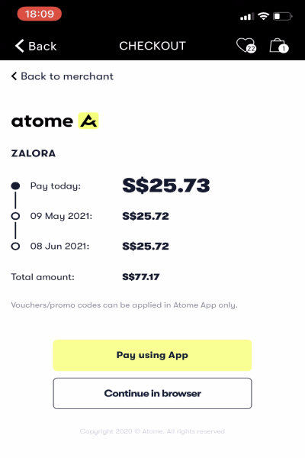Tap the battery status icon
Viewport: 305px width, 458px height.
click(x=282, y=16)
